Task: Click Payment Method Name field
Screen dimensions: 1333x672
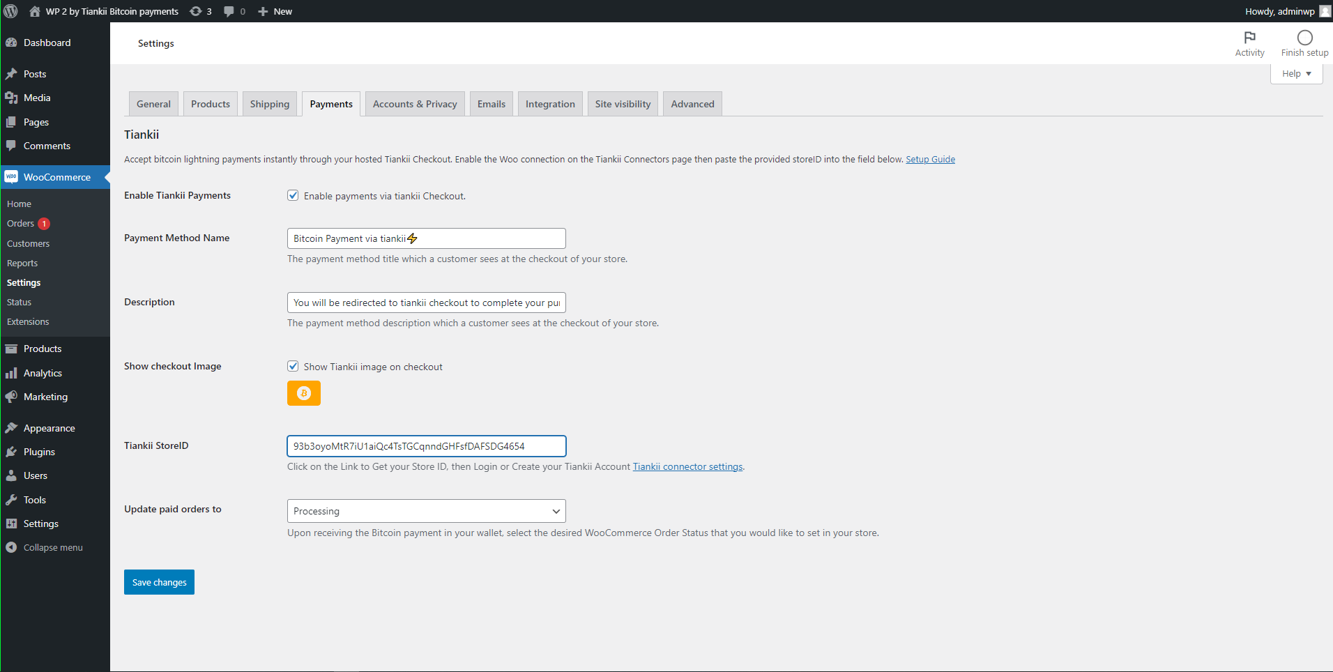Action: (x=427, y=238)
